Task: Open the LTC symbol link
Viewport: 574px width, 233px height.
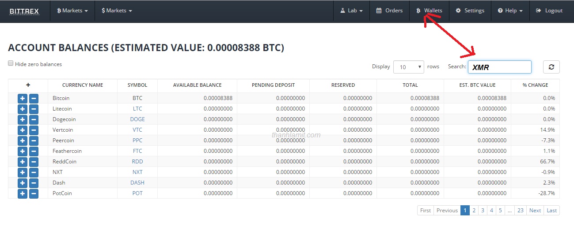Action: click(x=137, y=109)
